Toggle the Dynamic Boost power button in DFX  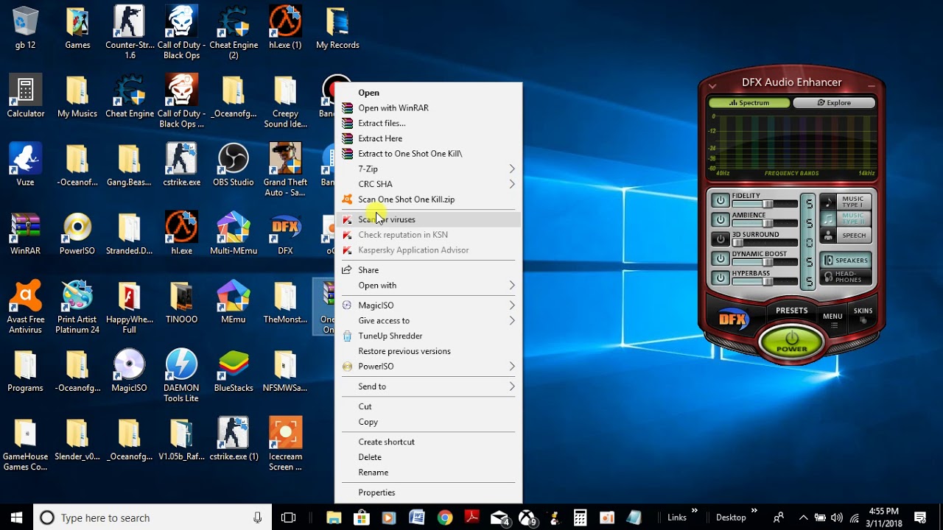coord(720,258)
